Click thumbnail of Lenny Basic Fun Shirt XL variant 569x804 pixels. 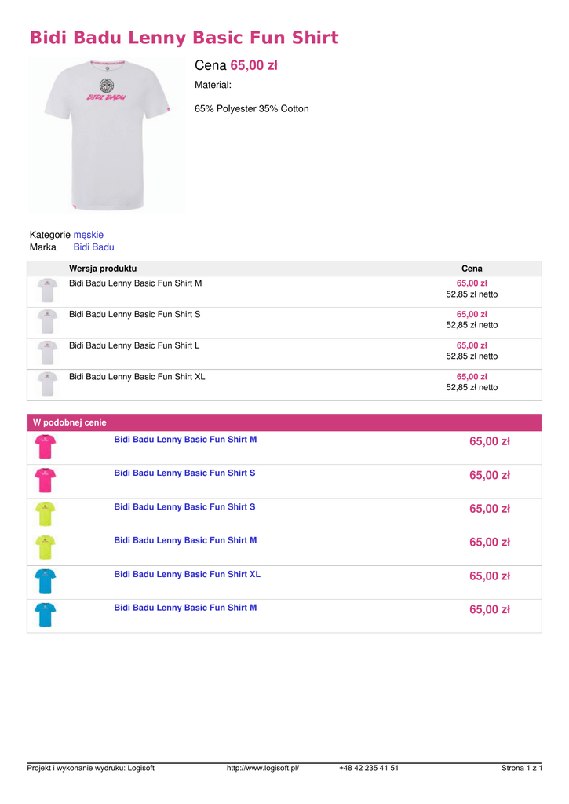tap(47, 384)
